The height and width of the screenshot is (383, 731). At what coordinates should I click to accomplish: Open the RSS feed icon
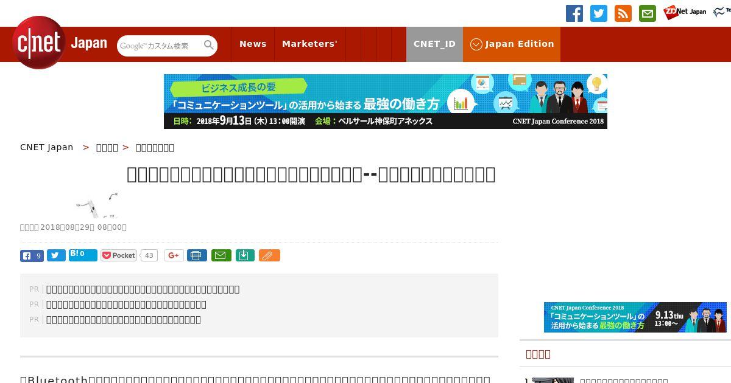pyautogui.click(x=623, y=13)
